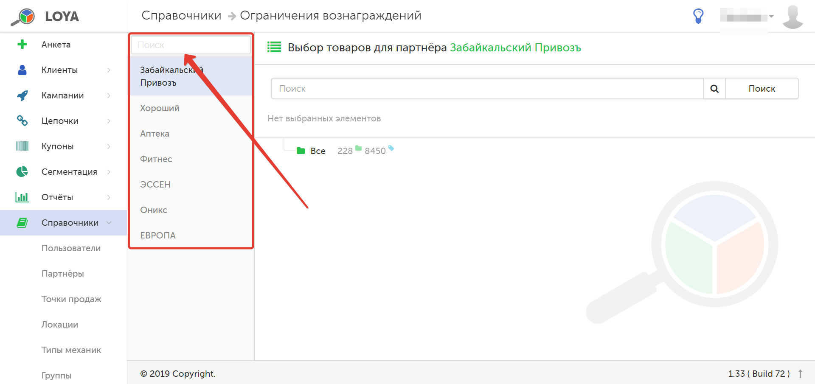Image resolution: width=815 pixels, height=384 pixels.
Task: Click the green plus Анкета icon
Action: (x=22, y=45)
